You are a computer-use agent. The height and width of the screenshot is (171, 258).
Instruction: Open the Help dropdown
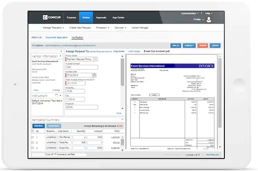tap(209, 13)
